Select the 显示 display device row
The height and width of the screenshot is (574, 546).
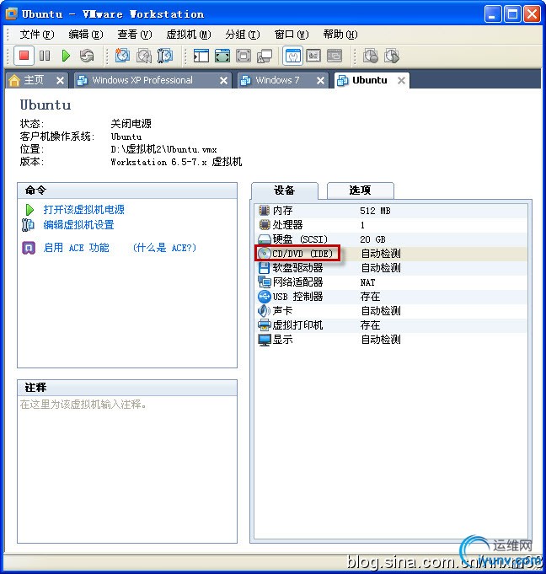(391, 340)
